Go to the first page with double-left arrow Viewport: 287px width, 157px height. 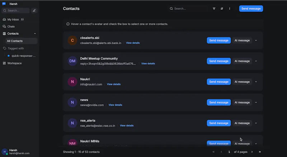213,152
